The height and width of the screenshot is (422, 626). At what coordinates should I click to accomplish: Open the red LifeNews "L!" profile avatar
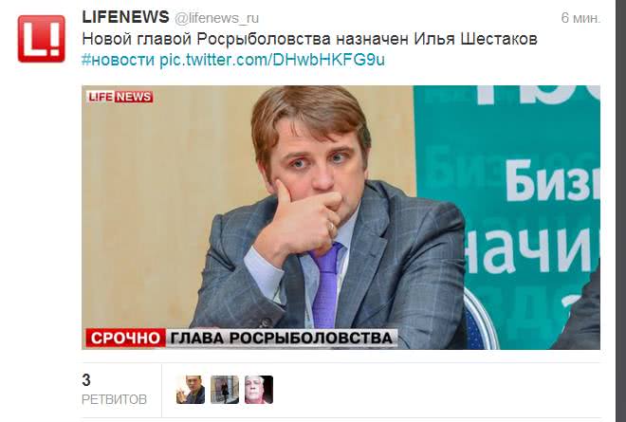click(x=41, y=39)
